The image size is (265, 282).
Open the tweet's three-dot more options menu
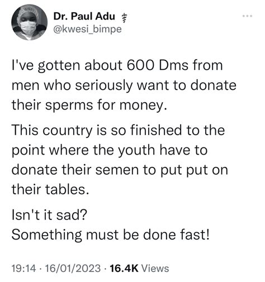pos(247,16)
